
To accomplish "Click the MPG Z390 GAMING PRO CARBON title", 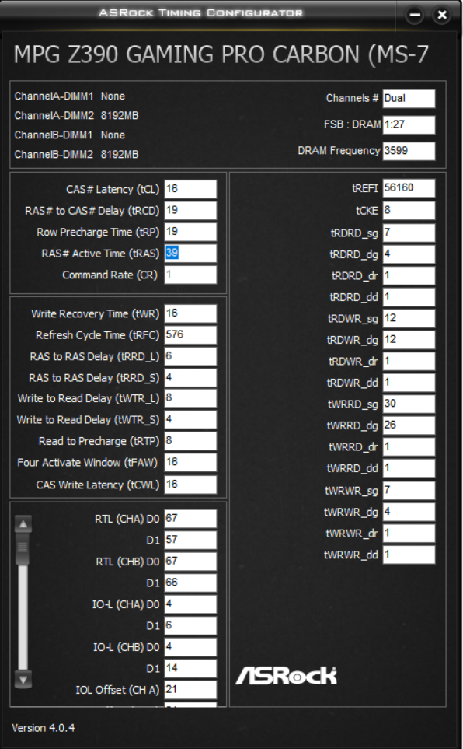I will (x=221, y=55).
